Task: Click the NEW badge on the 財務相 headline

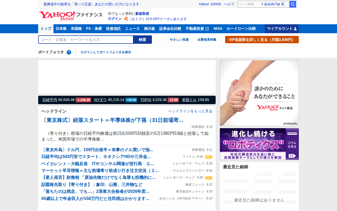Action: [209, 178]
